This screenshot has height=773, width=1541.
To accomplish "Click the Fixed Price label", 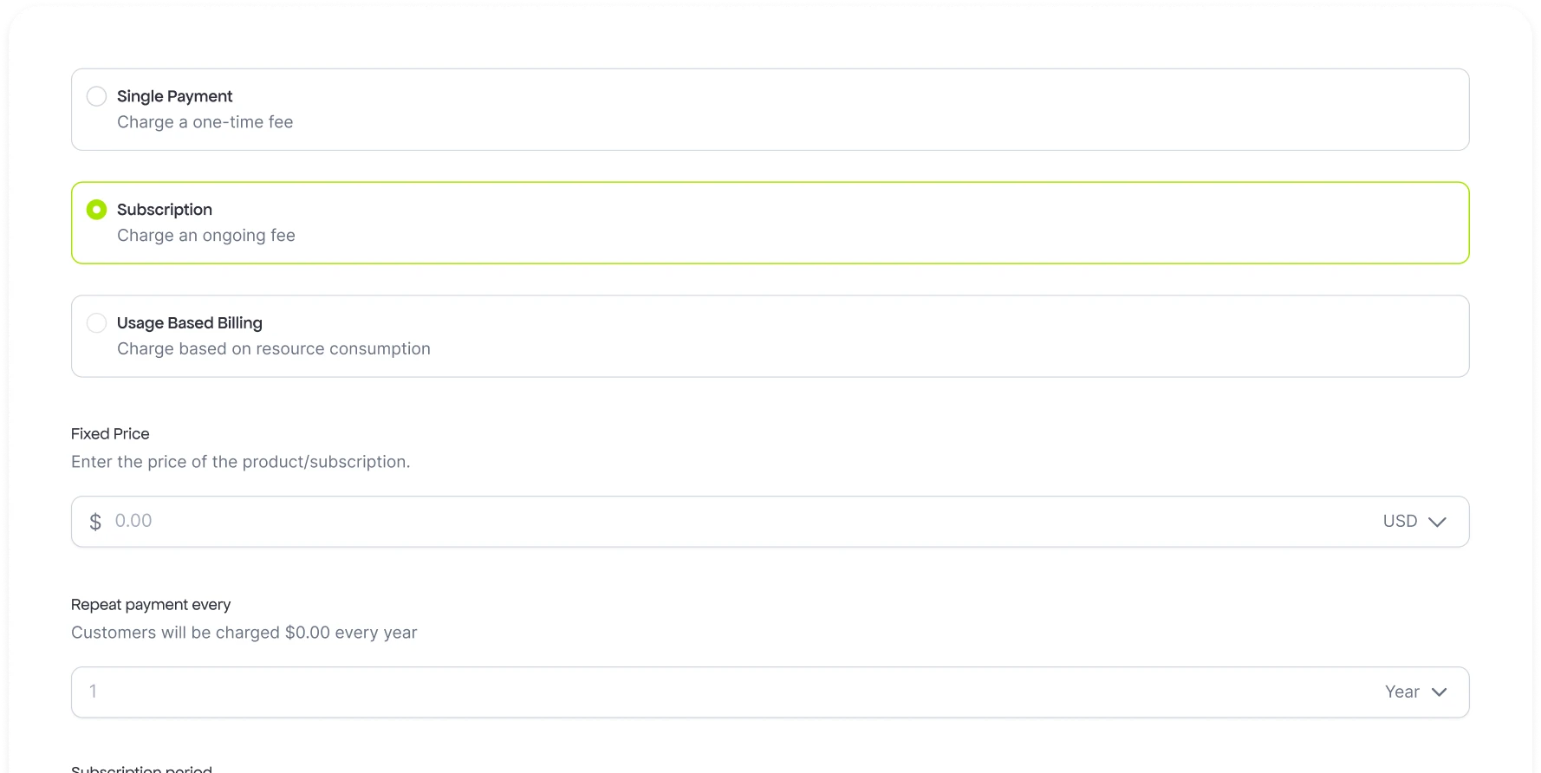I will [110, 433].
